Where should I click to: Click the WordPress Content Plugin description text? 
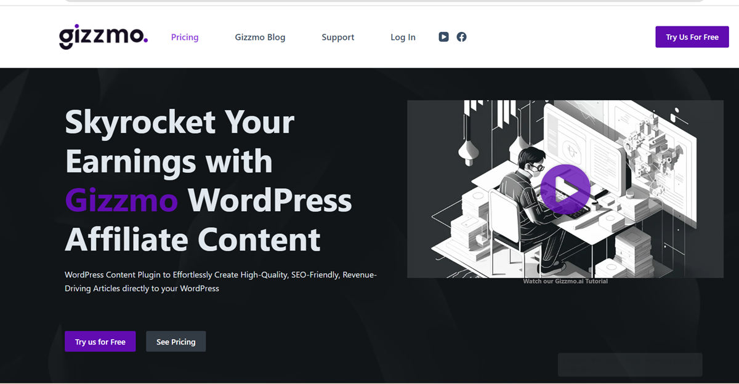220,281
